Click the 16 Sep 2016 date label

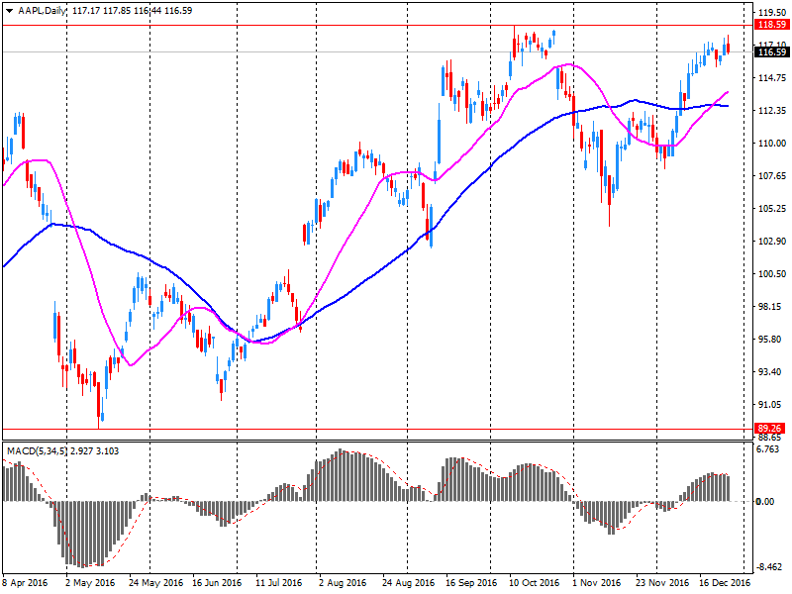(469, 584)
